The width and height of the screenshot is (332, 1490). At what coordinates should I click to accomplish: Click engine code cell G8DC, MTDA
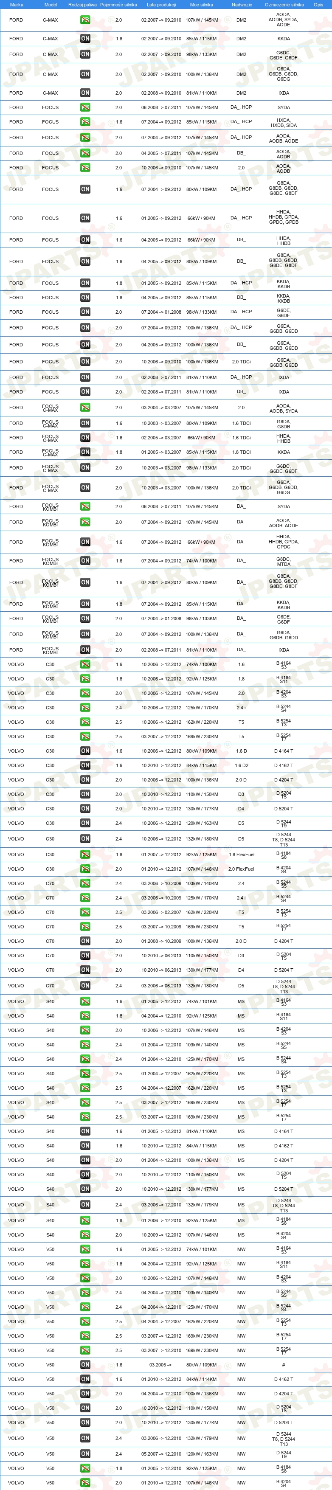(x=284, y=562)
